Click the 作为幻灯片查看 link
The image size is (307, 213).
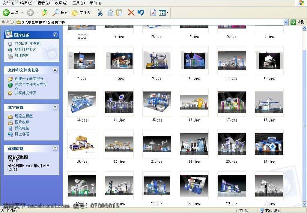(x=27, y=43)
